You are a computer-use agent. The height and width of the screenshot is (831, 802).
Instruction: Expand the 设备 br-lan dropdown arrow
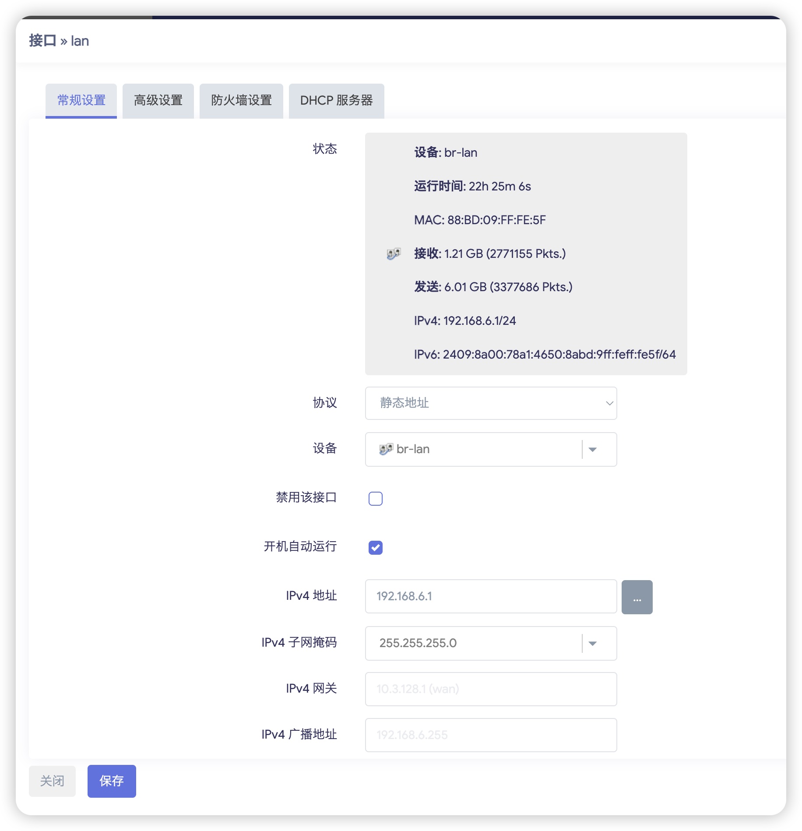click(x=592, y=450)
